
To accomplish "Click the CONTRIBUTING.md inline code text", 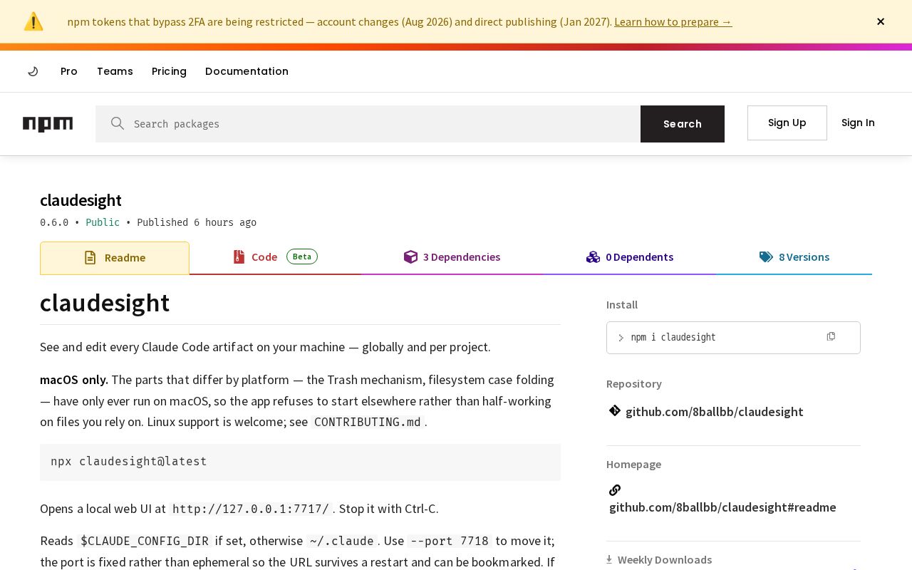I will tap(368, 422).
